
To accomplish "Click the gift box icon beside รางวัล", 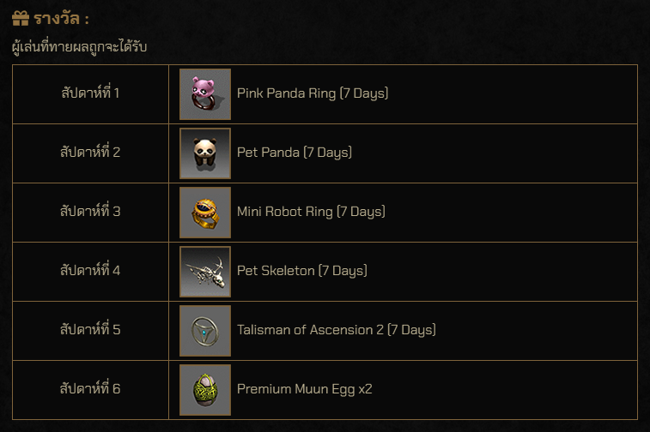I will coord(21,19).
